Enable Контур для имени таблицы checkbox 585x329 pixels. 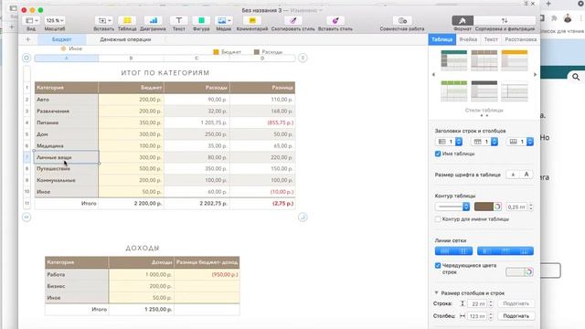tap(438, 219)
